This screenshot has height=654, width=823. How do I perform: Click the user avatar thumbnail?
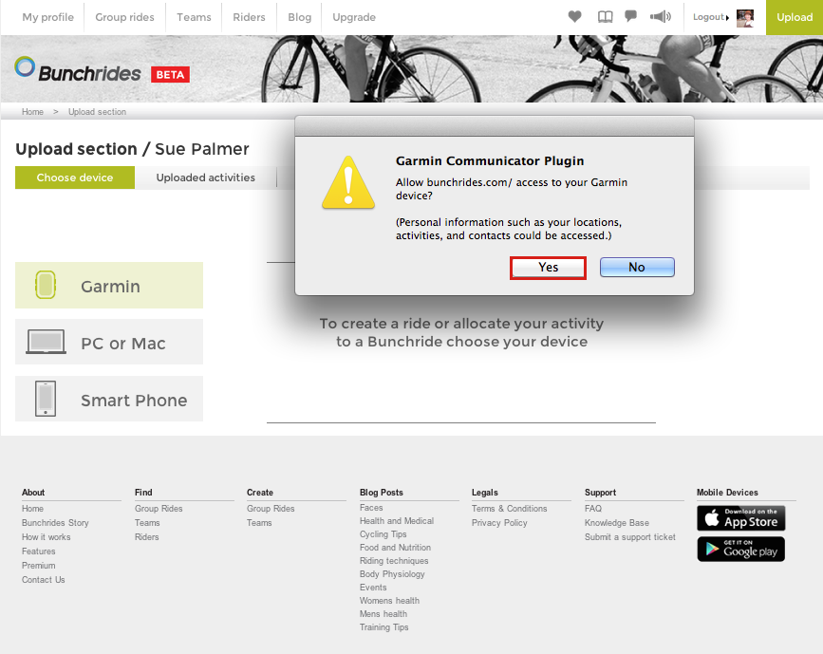click(x=745, y=18)
